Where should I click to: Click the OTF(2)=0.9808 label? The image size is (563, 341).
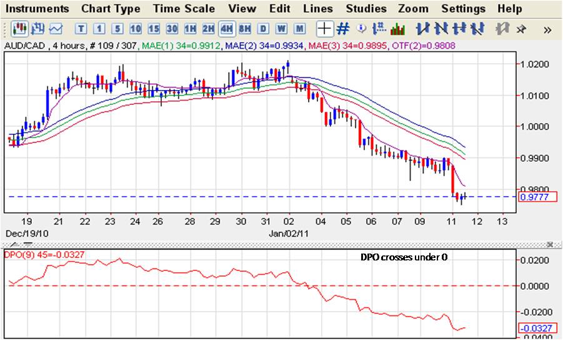pyautogui.click(x=424, y=46)
